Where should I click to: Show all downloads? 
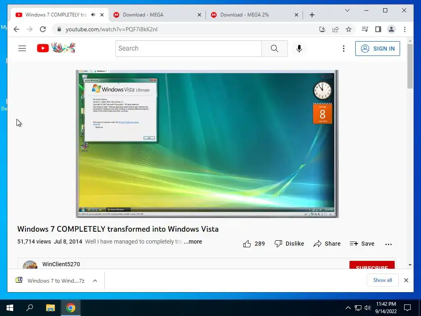coord(382,280)
